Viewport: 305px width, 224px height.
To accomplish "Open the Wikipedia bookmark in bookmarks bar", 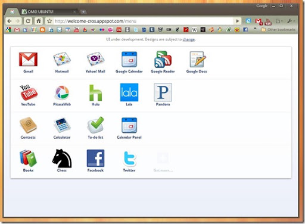I will pyautogui.click(x=194, y=30).
